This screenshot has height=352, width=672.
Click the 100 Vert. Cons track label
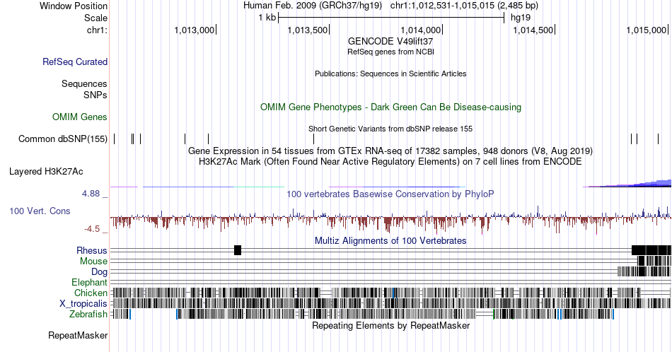(x=40, y=211)
